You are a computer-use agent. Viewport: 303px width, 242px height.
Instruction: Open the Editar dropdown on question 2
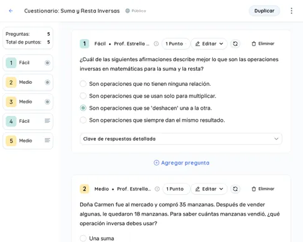pyautogui.click(x=209, y=189)
